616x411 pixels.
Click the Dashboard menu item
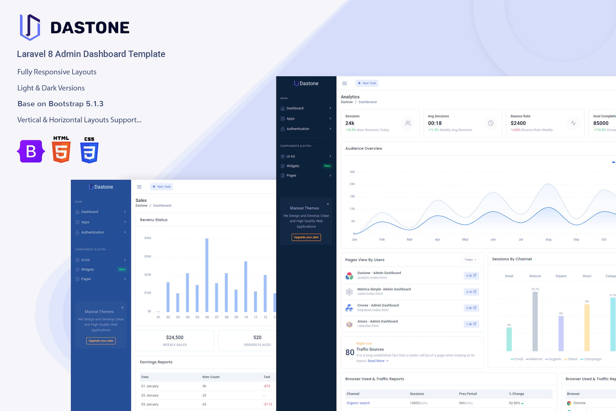91,211
